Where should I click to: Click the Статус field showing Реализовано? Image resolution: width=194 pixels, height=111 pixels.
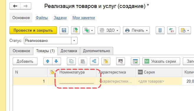point(48,41)
